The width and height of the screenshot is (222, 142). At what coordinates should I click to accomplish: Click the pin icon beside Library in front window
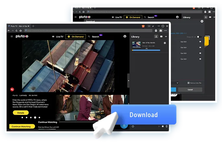[166, 37]
